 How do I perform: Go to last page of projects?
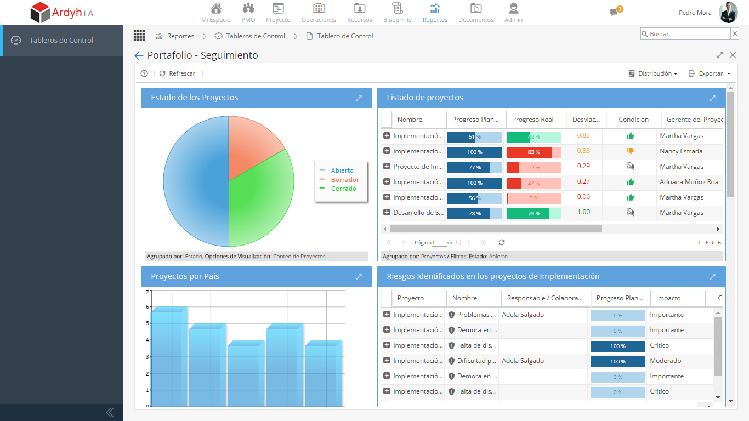pyautogui.click(x=484, y=242)
